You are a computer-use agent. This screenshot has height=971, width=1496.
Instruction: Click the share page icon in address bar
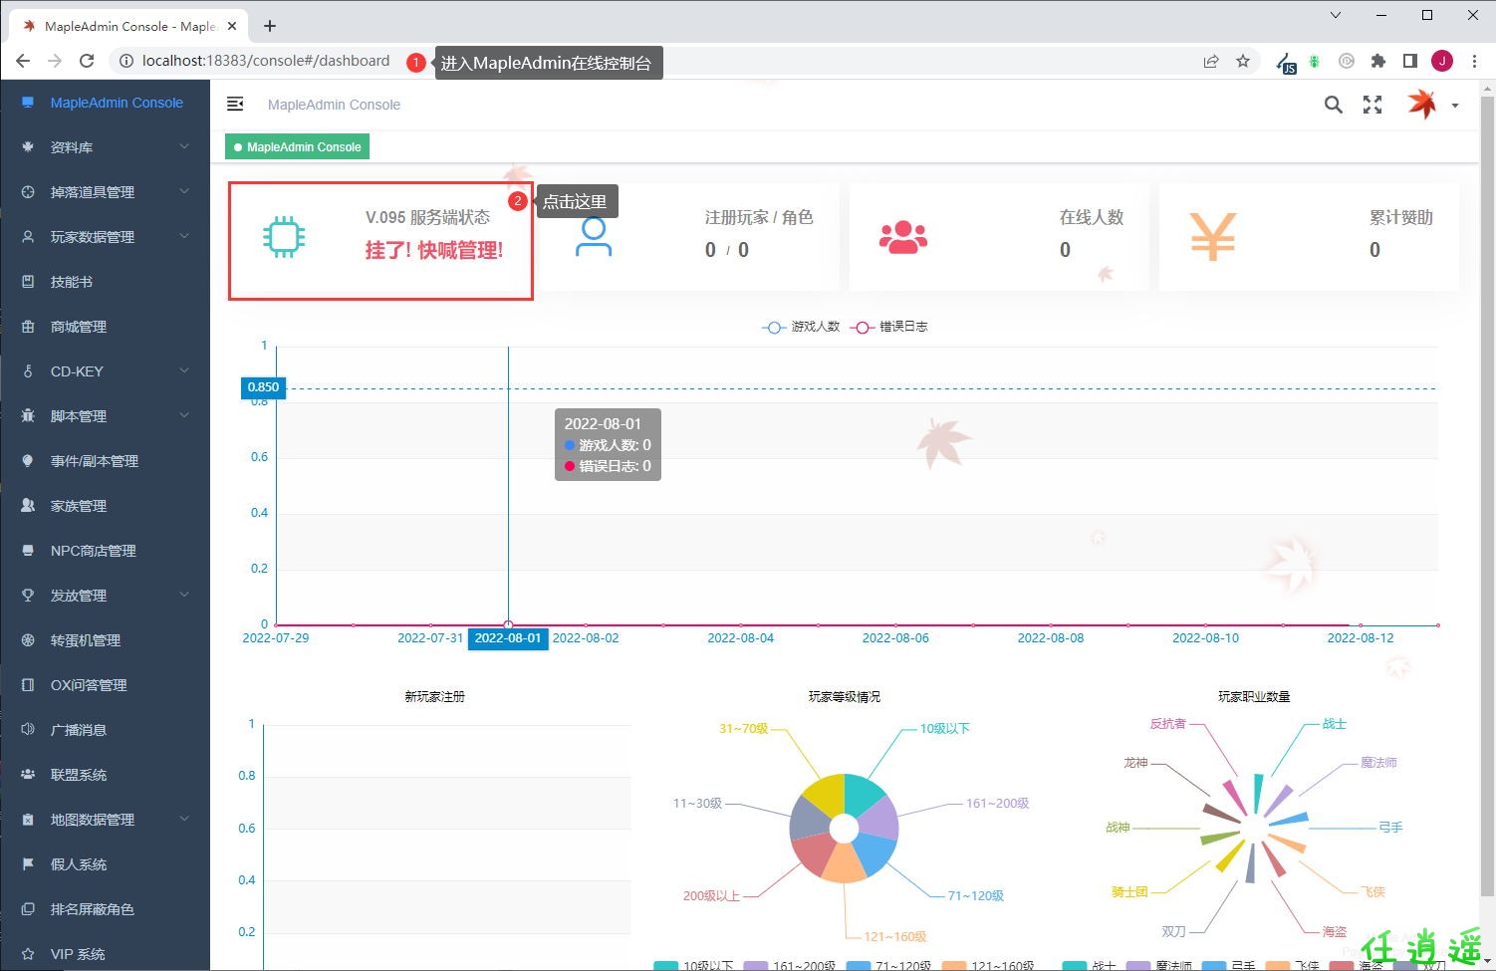[1211, 61]
